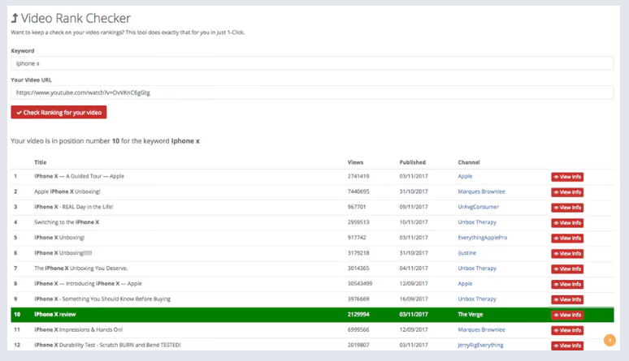Open View Info for EverythingApplePro row
The height and width of the screenshot is (361, 629).
pyautogui.click(x=567, y=239)
